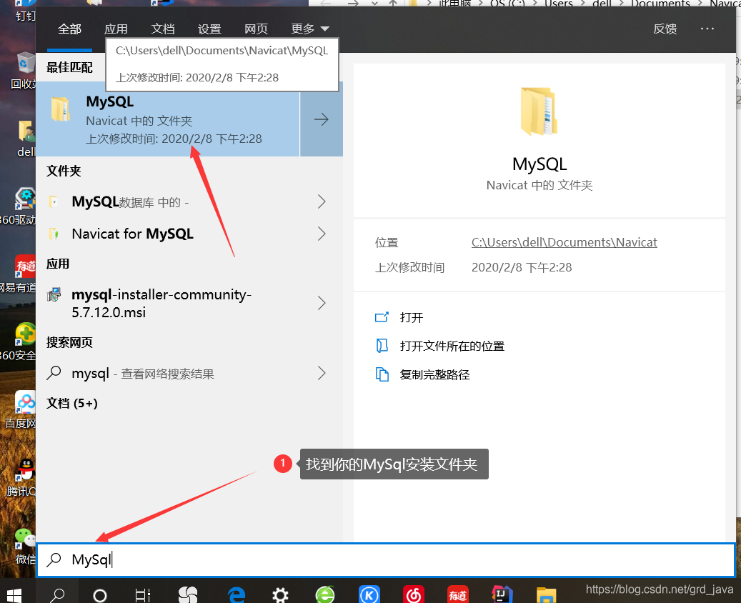
Task: Switch to the 网页 search tab
Action: [256, 29]
